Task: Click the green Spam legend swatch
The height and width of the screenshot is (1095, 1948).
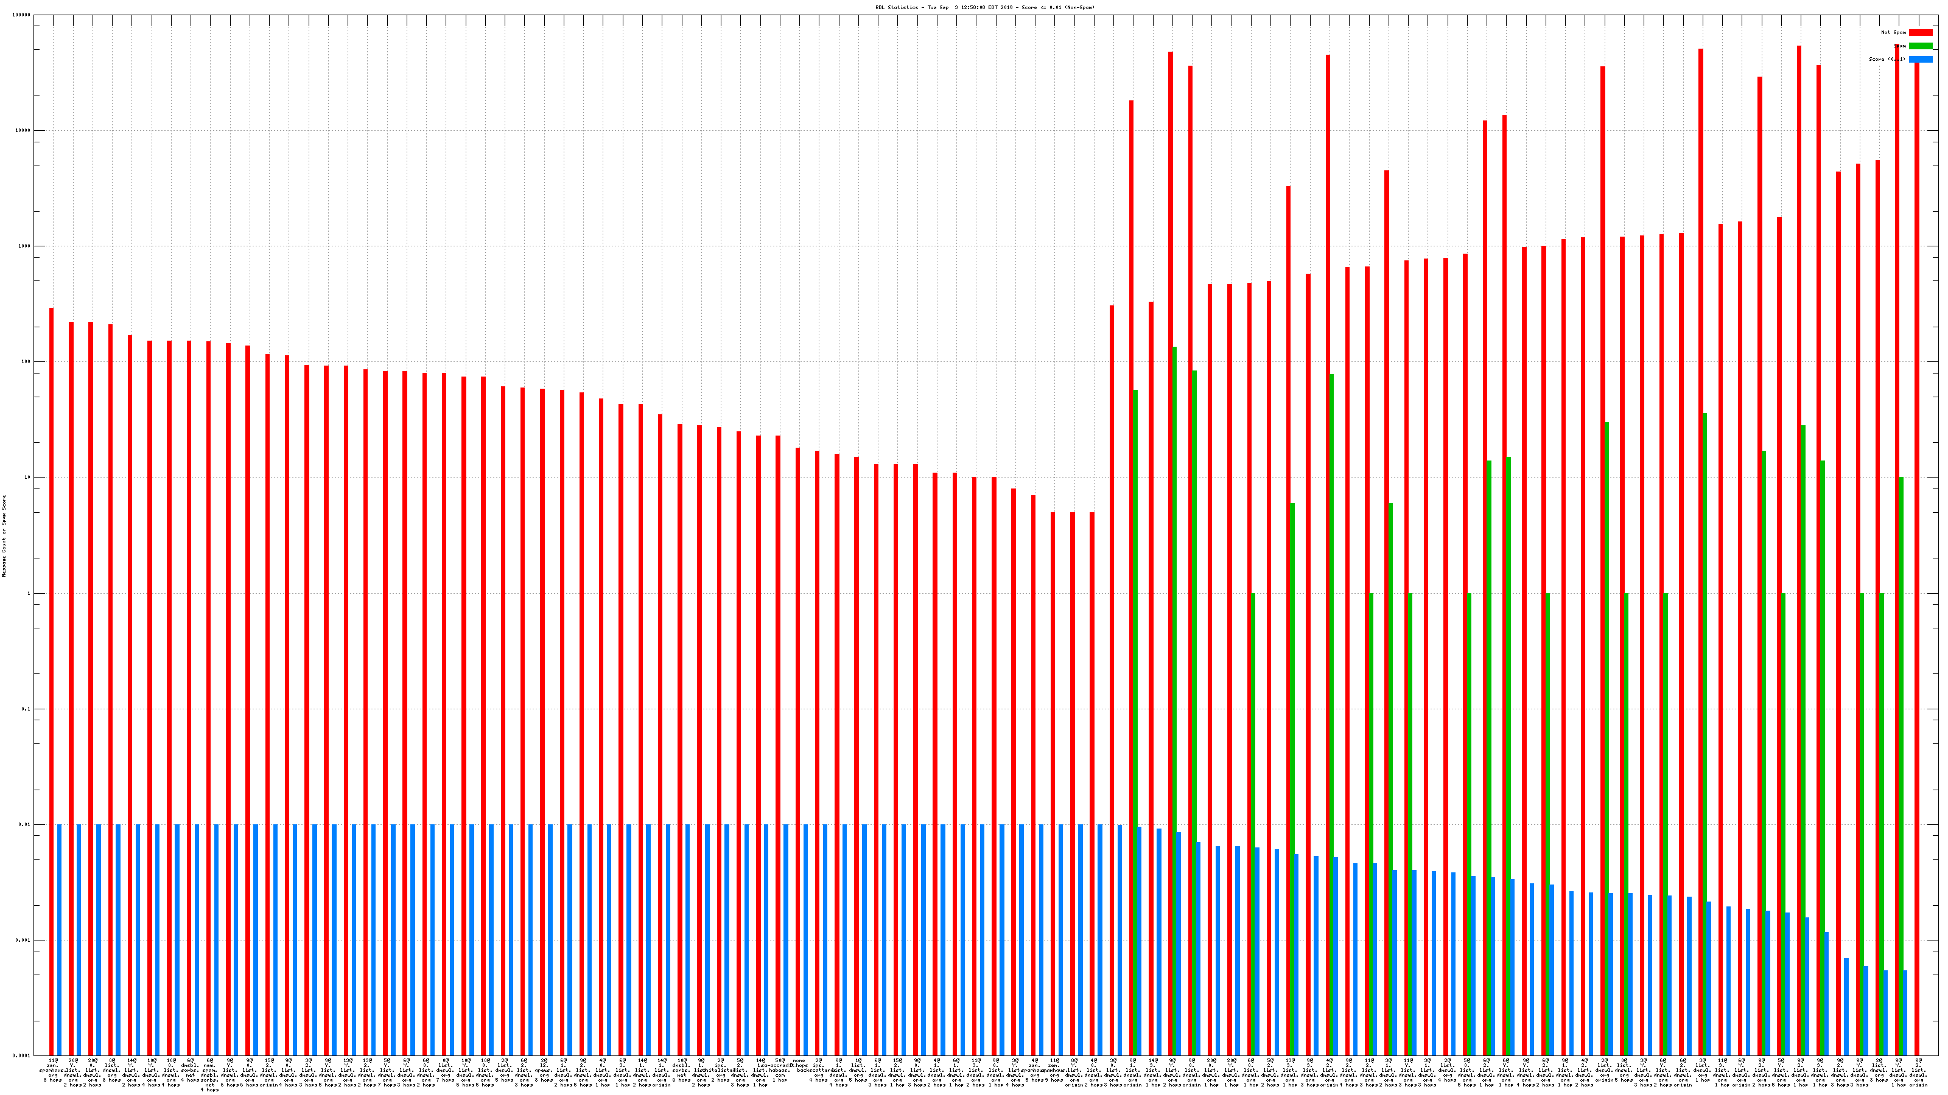Action: pos(1920,46)
